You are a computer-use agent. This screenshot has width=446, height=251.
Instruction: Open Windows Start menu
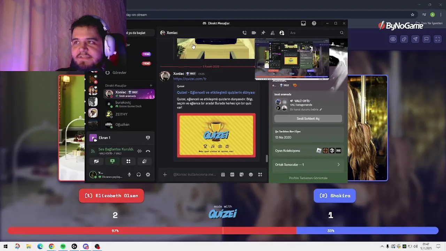6,246
